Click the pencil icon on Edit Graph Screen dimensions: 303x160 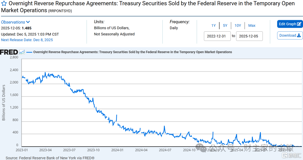299,24
